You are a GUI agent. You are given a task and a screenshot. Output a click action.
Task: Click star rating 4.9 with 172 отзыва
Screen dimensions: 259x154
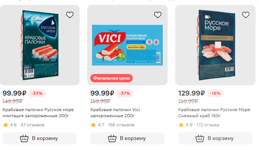pos(199,125)
